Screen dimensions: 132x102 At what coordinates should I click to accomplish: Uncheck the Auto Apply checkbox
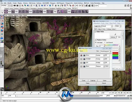[96, 42]
